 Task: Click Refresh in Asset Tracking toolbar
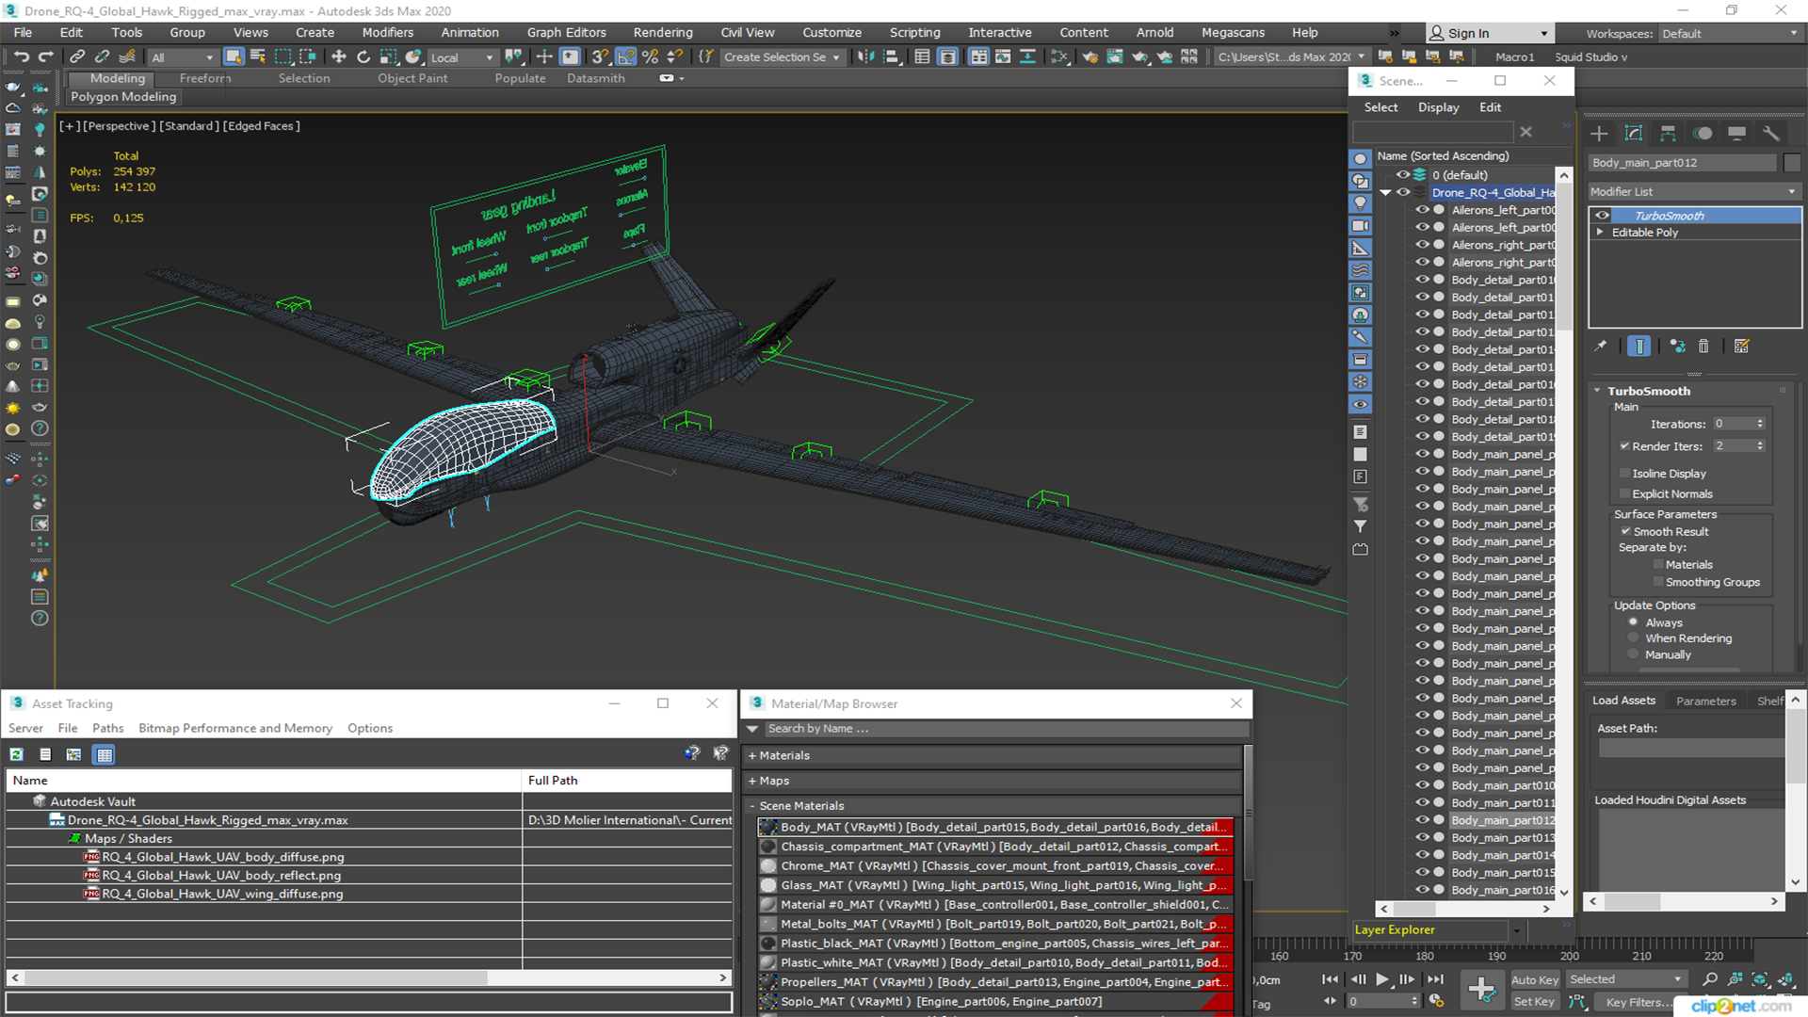17,754
